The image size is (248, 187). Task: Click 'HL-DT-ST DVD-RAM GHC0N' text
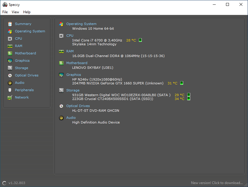96,111
